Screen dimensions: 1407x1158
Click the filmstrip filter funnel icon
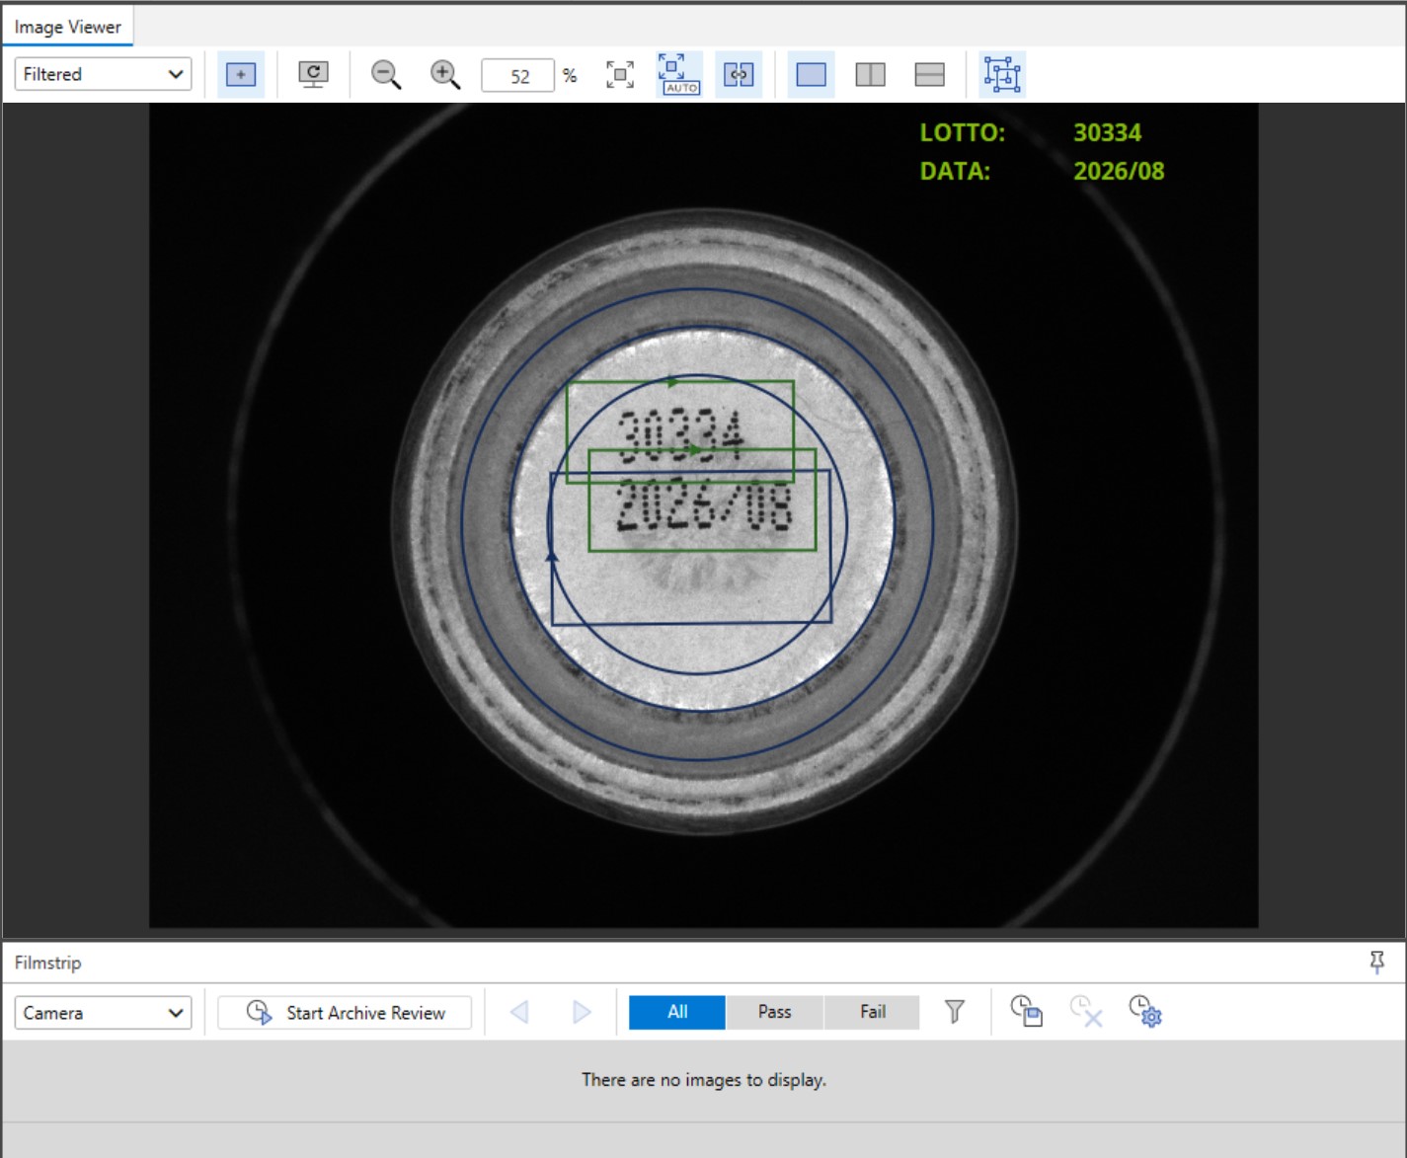click(x=954, y=1012)
